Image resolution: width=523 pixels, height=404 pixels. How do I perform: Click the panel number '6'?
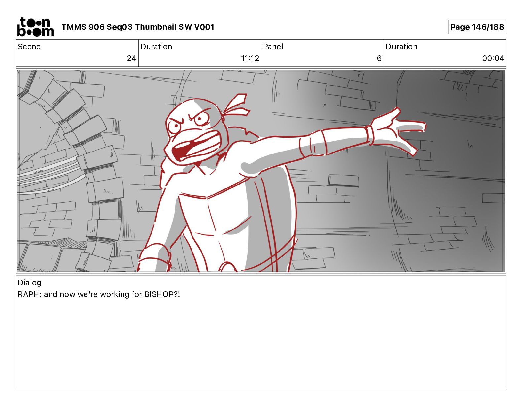point(379,58)
